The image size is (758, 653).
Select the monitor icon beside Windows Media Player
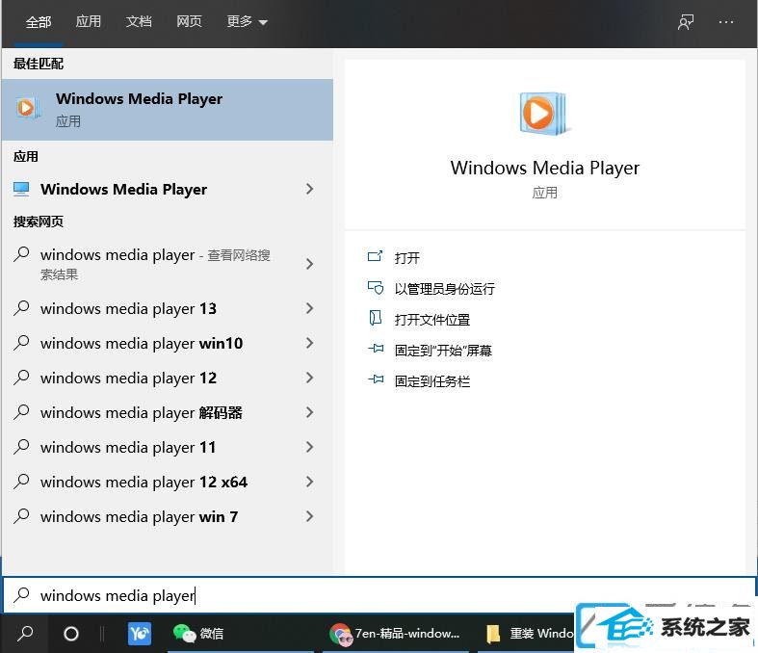click(x=21, y=189)
